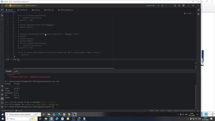The width and height of the screenshot is (215, 121).
Task: Open host Windows Start button
Action: 2,119
